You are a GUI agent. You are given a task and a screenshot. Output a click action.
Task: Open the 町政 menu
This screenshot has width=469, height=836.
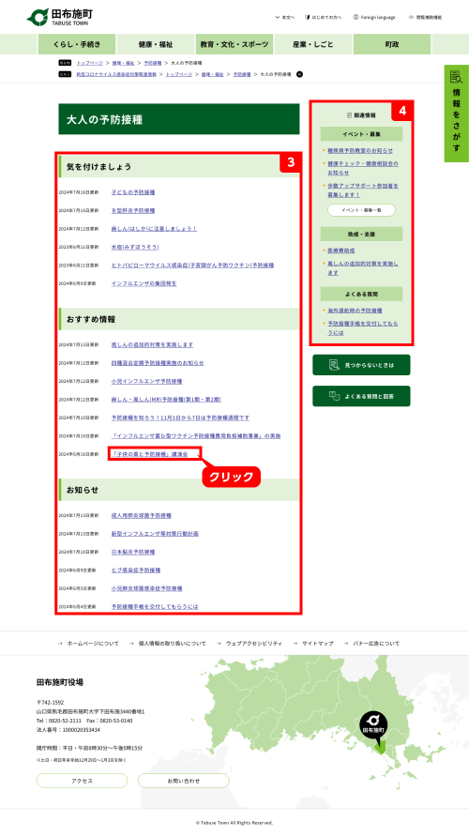pyautogui.click(x=392, y=44)
